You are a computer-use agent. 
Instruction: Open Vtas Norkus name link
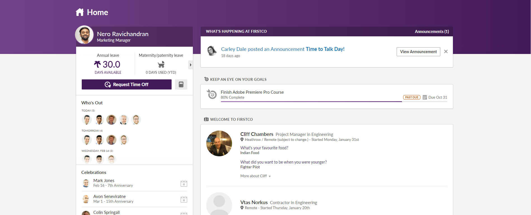click(x=254, y=202)
